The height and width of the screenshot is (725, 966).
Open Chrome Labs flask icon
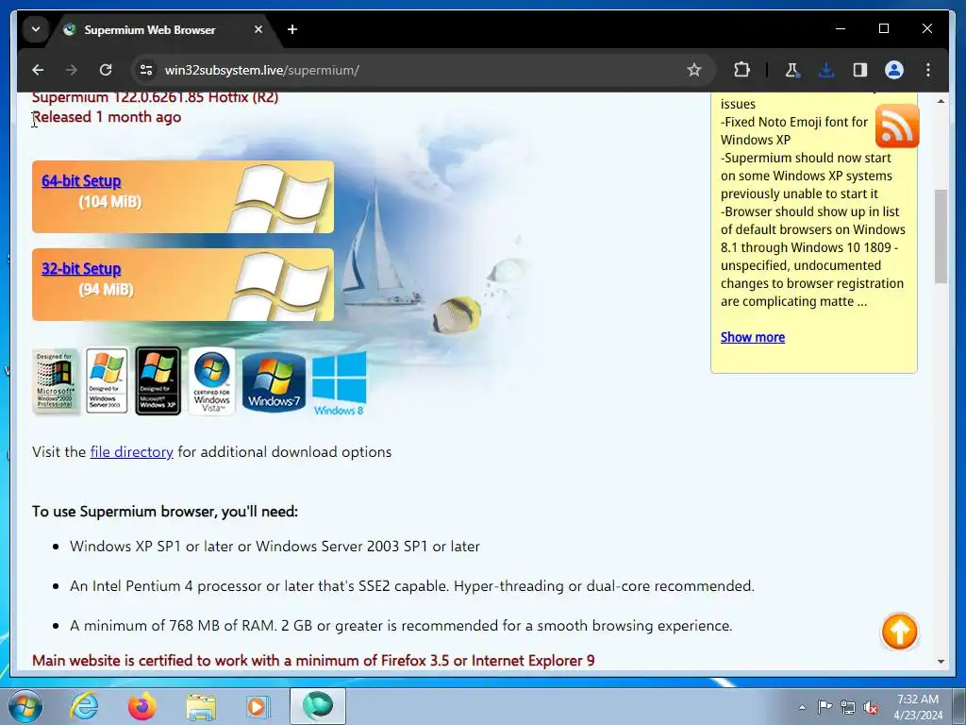(x=792, y=70)
